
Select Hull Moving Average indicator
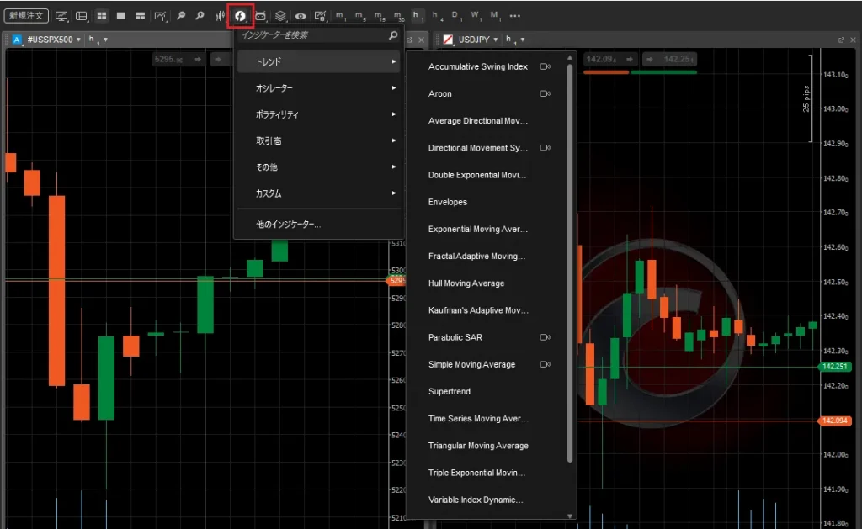point(466,283)
